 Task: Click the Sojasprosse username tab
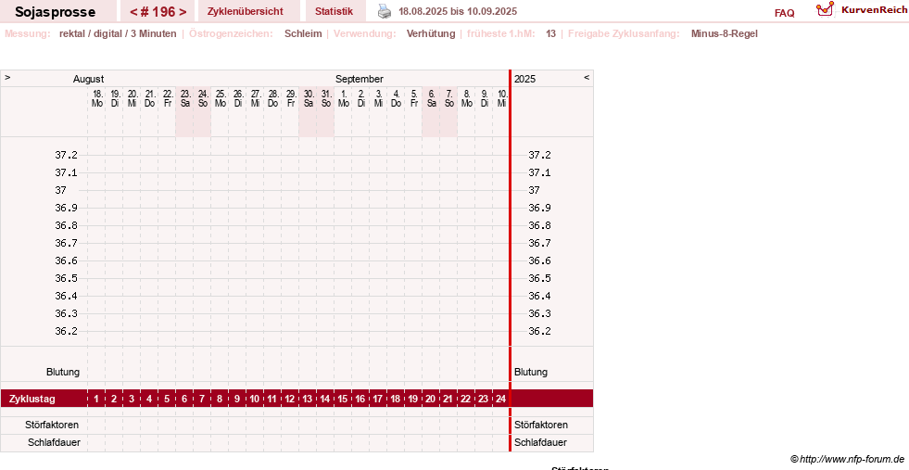(55, 12)
